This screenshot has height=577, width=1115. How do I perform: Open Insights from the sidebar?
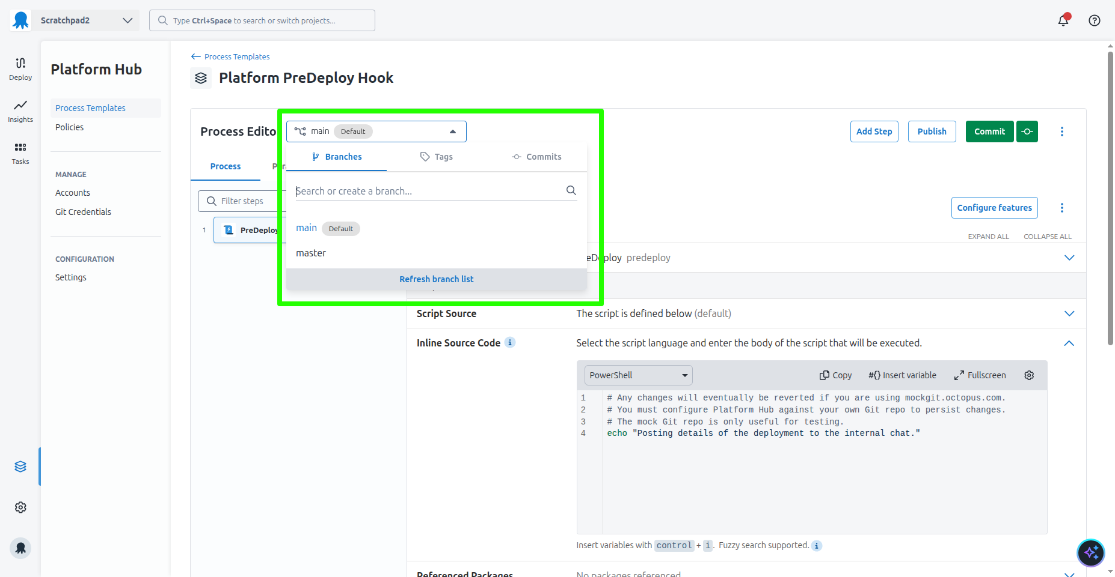point(20,110)
